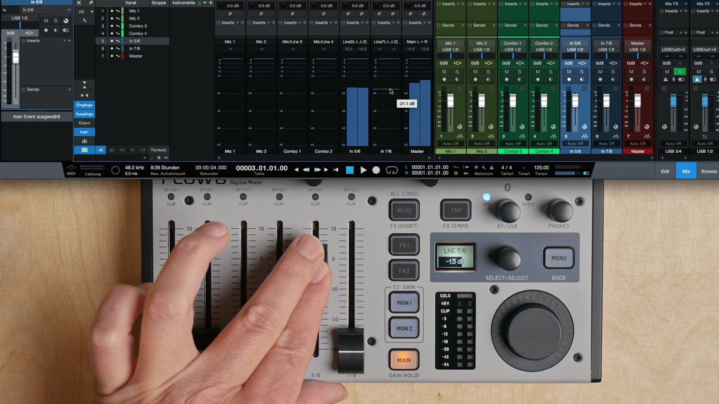Arm record on the Combo 3 channel

pyautogui.click(x=507, y=79)
